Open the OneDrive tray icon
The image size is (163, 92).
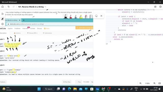click(x=119, y=89)
